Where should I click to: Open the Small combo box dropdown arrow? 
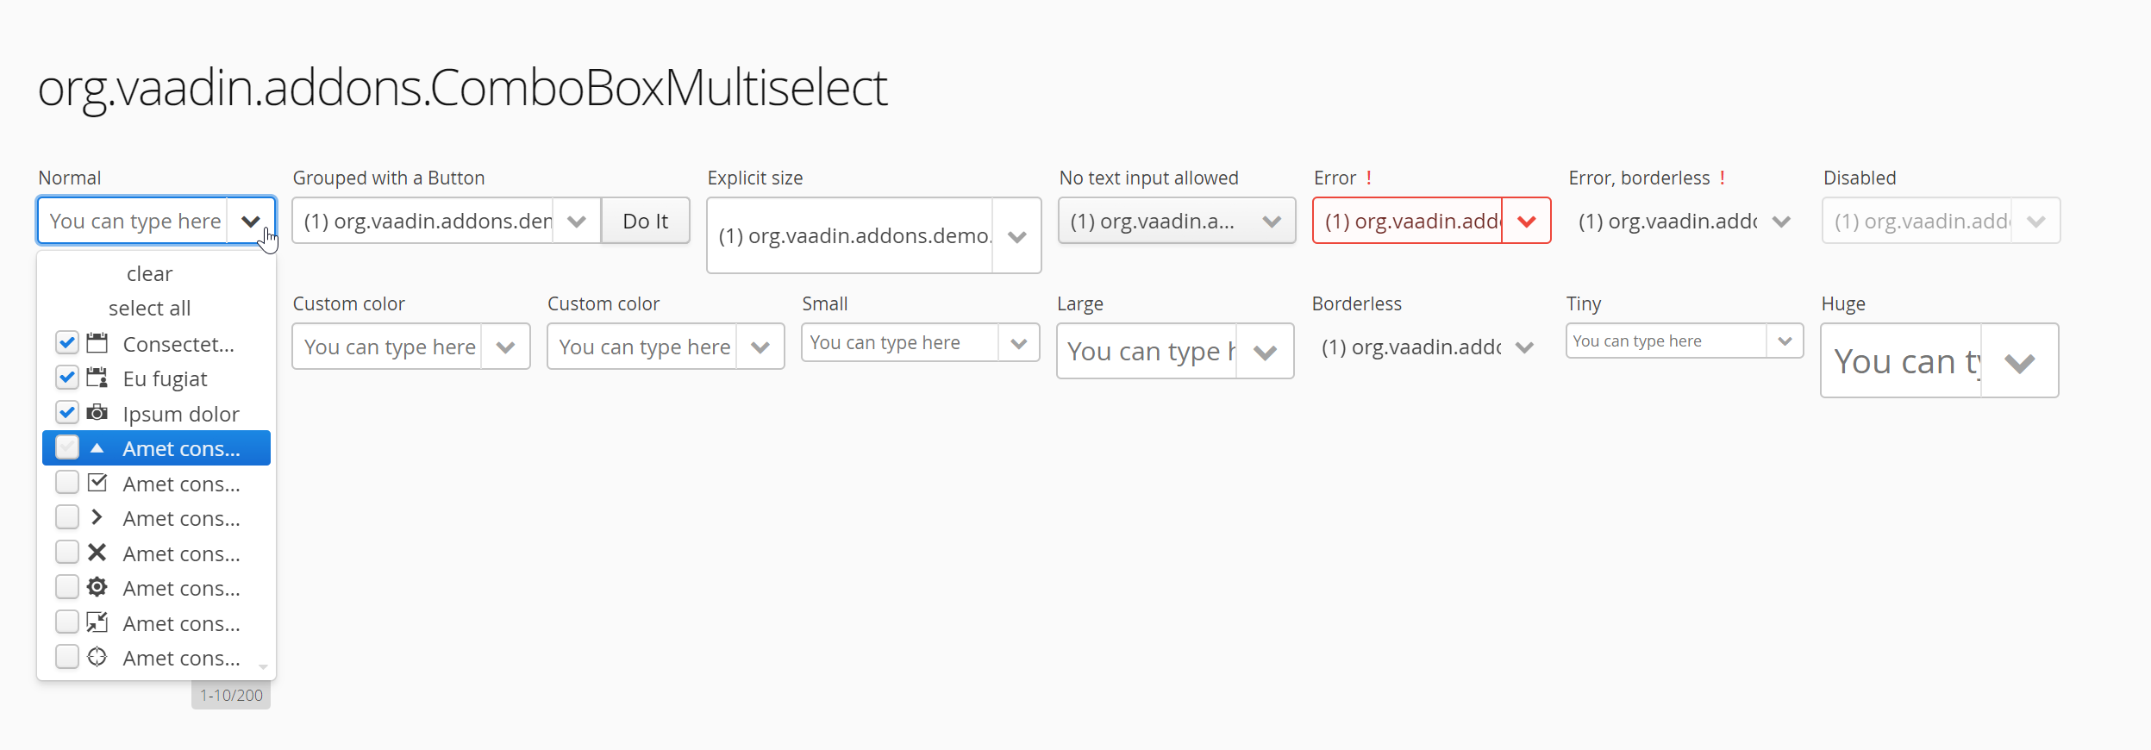tap(1018, 343)
